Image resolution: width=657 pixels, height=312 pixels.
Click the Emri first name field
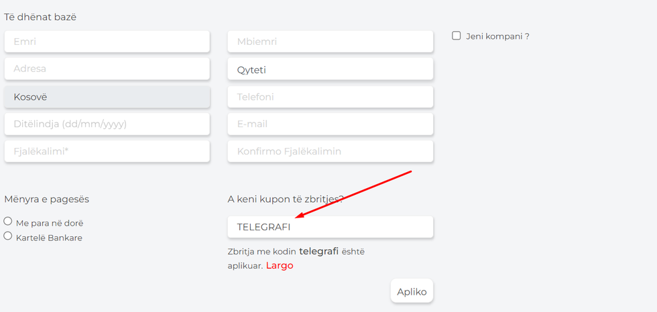(107, 42)
